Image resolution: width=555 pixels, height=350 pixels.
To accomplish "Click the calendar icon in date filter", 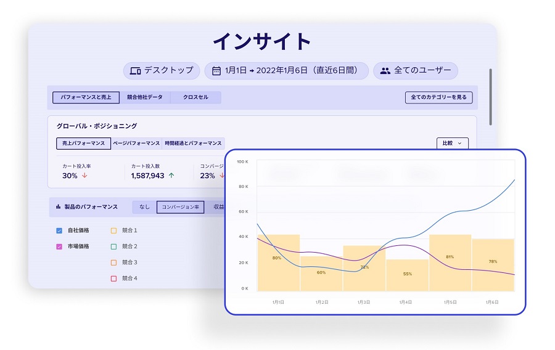I will point(216,71).
